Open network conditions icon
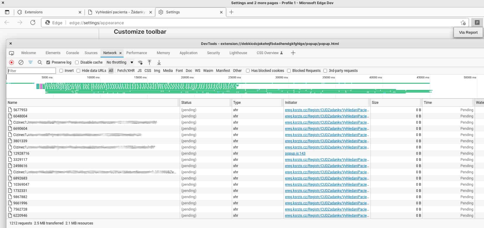Image resolution: width=484 pixels, height=228 pixels. pos(140,62)
